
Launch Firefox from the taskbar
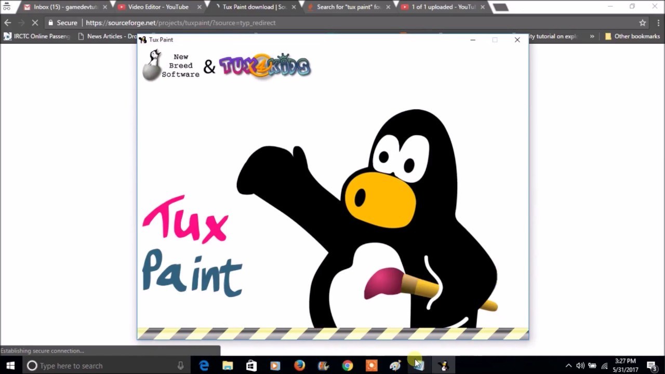pyautogui.click(x=299, y=366)
